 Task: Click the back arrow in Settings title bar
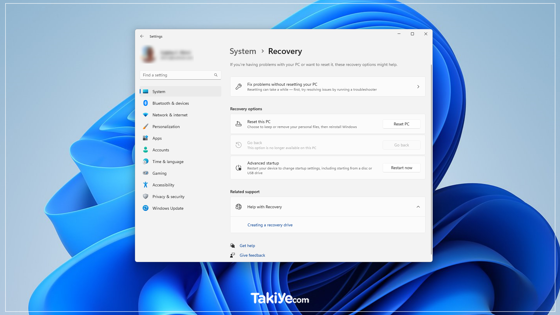(142, 36)
